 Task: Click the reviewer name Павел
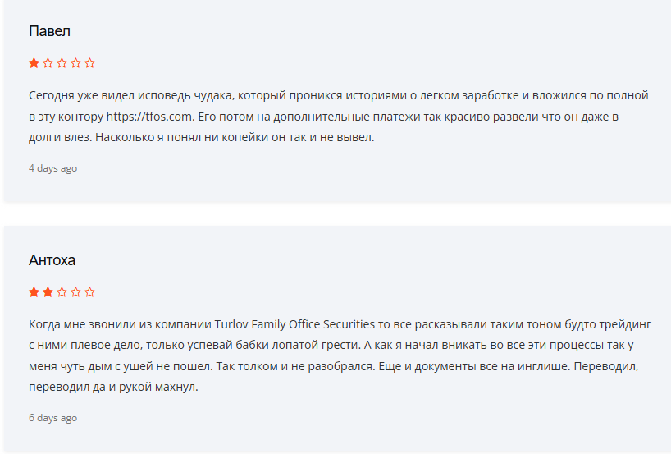pyautogui.click(x=49, y=31)
